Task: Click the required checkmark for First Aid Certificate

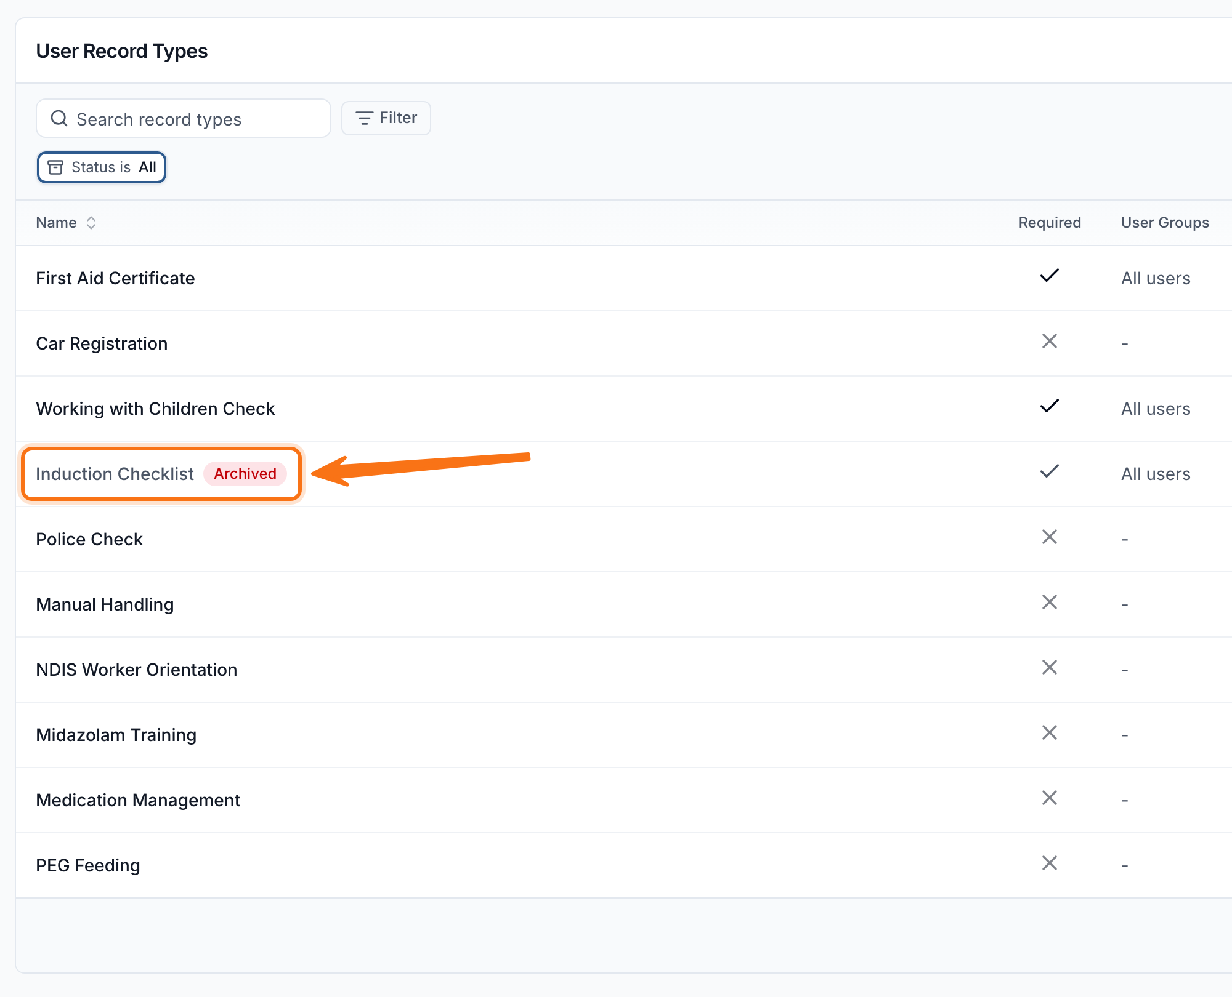Action: tap(1050, 276)
